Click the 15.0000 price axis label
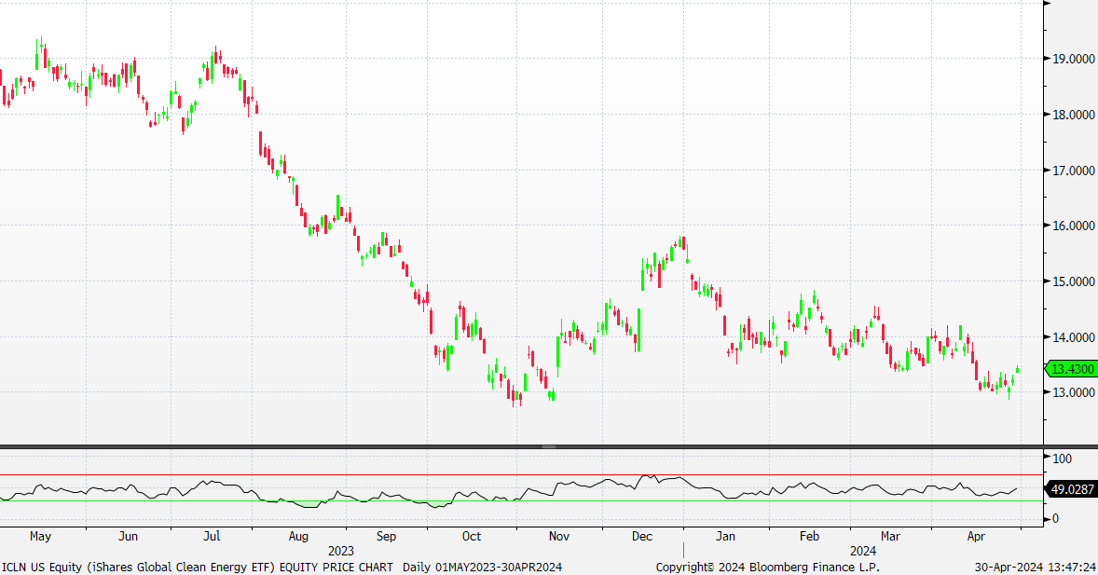The image size is (1098, 575). point(1074,281)
